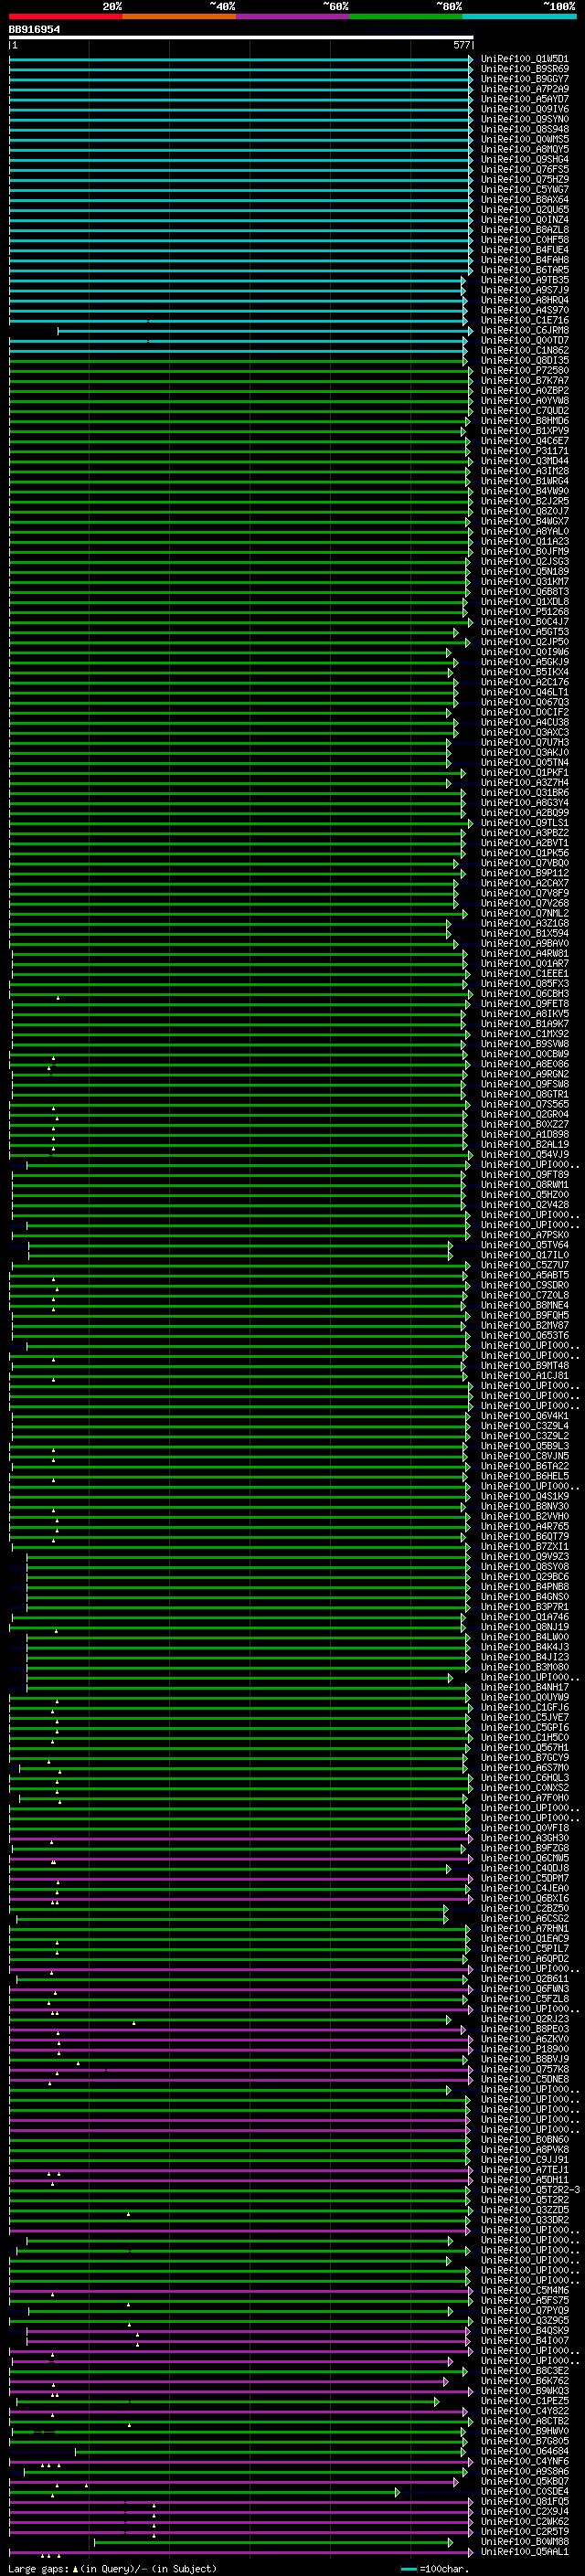Select the label UniRef100_P72580
Image resolution: width=585 pixels, height=2576 pixels.
click(x=525, y=370)
